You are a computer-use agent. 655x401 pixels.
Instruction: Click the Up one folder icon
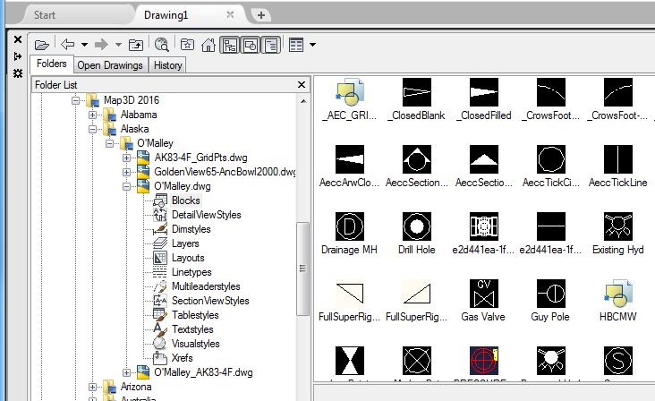coord(136,45)
